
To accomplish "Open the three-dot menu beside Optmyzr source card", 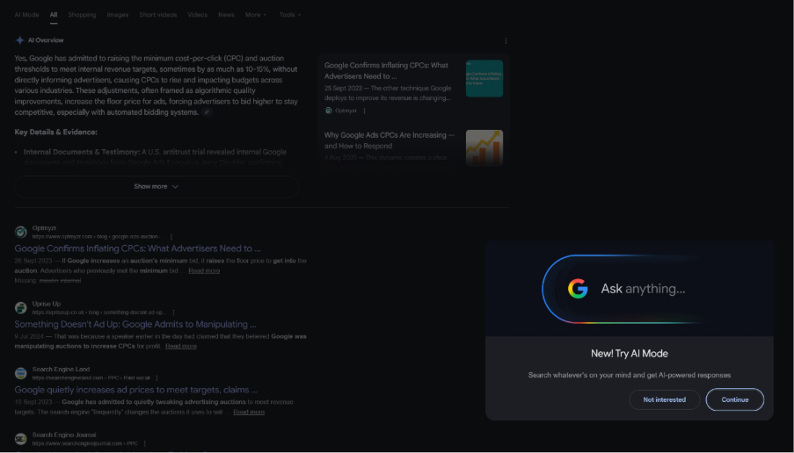I will pyautogui.click(x=364, y=111).
